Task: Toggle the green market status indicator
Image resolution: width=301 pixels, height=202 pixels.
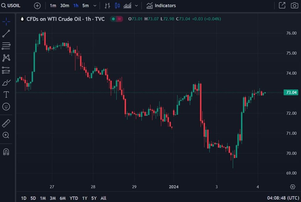Action: pos(113,19)
